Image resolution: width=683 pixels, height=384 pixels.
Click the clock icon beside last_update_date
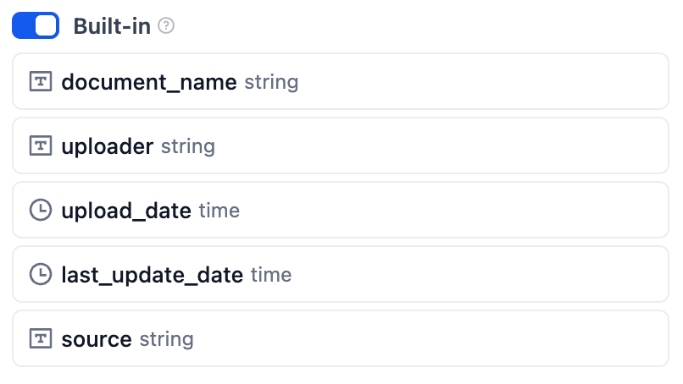41,275
